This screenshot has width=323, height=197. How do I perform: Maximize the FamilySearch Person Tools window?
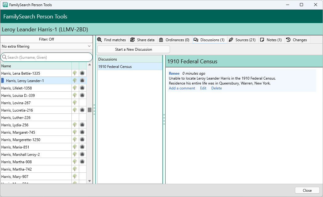pyautogui.click(x=301, y=5)
